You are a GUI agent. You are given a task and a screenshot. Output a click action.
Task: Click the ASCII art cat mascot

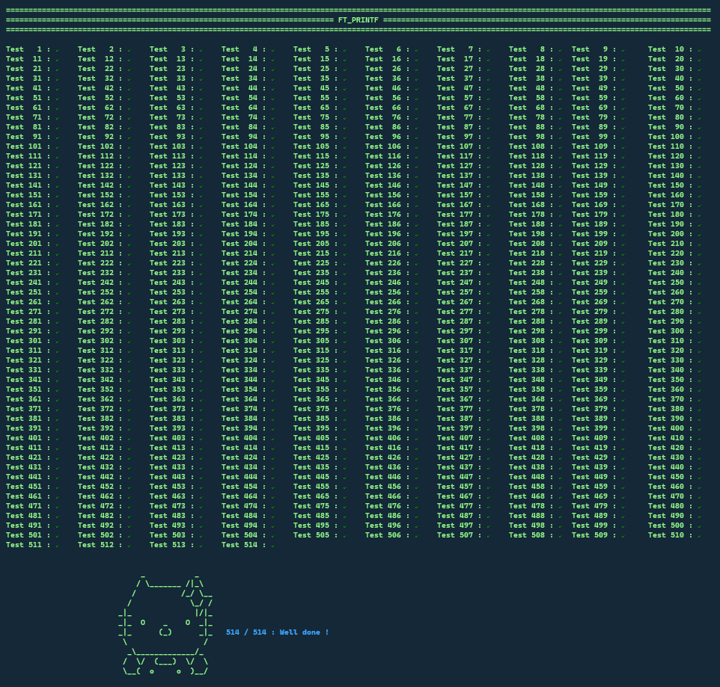[165, 623]
